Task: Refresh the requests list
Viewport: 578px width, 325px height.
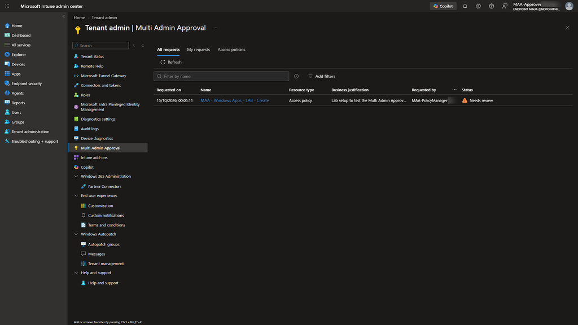Action: pos(171,62)
